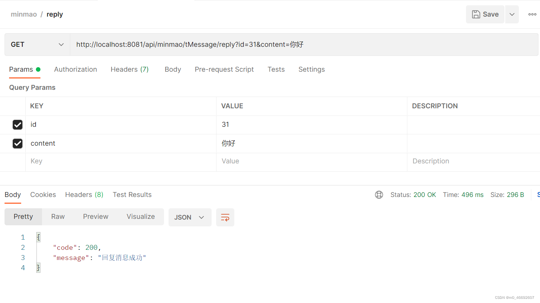Open the Test Results tab
The height and width of the screenshot is (303, 540).
coord(132,195)
